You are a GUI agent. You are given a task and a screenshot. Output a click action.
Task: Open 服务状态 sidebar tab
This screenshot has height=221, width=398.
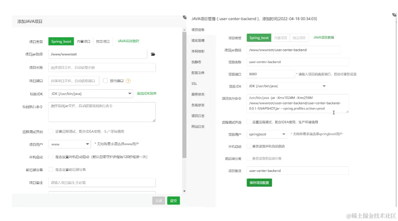198,94
